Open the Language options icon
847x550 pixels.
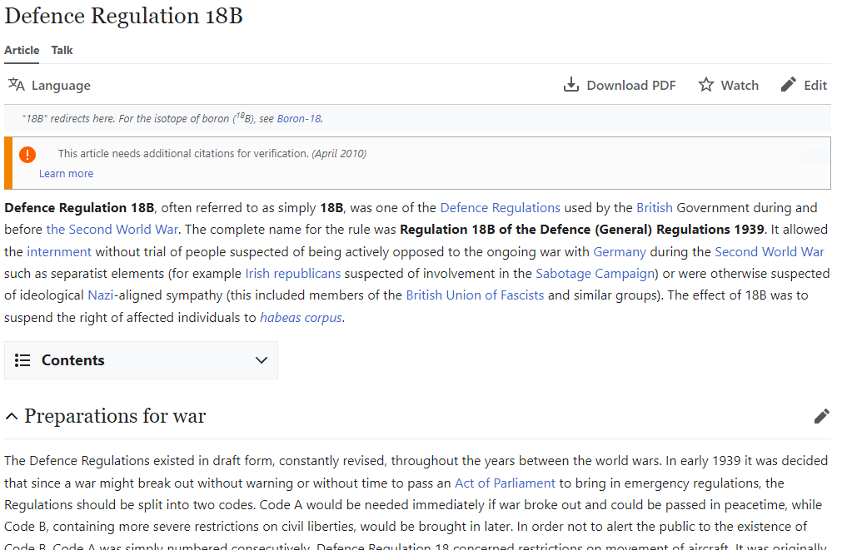click(16, 84)
